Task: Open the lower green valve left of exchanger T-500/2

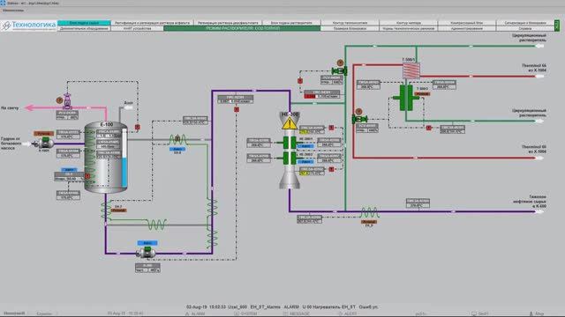Action: 359,119
